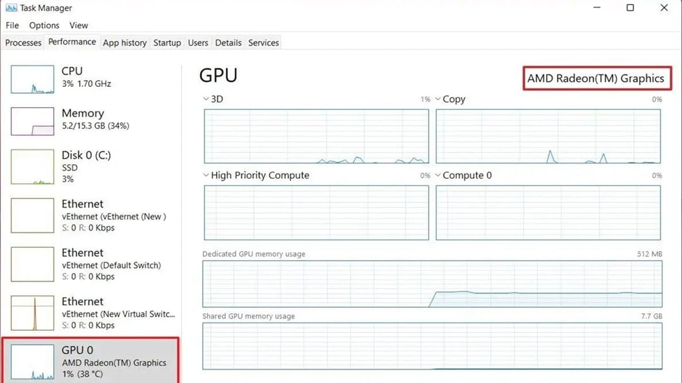The height and width of the screenshot is (383, 682).
Task: Select the CPU mini graph thumbnail
Action: tap(32, 79)
